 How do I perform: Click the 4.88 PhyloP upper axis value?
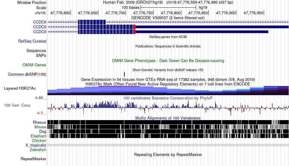39,98
